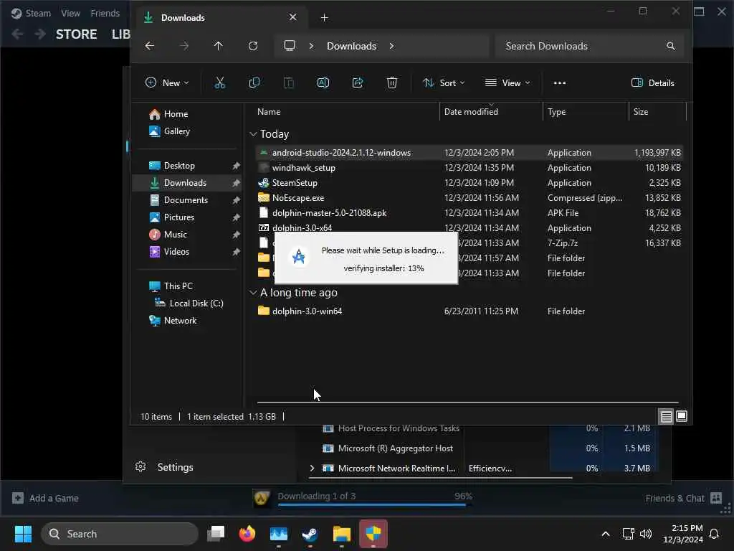
Task: Open the notification bell in system tray
Action: tap(714, 534)
